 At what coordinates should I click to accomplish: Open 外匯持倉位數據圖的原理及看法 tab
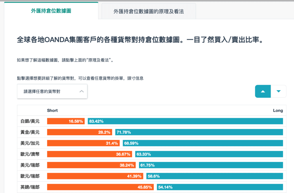click(x=149, y=11)
